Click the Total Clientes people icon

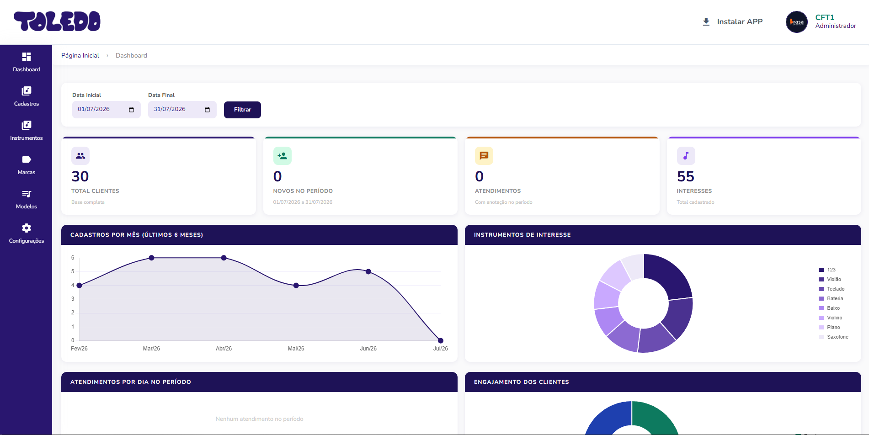80,156
